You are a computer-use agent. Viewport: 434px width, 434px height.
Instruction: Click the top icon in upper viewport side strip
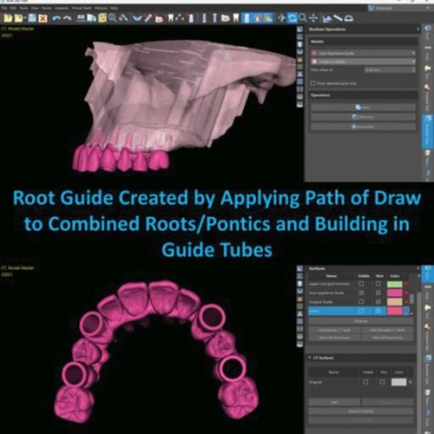(x=300, y=30)
